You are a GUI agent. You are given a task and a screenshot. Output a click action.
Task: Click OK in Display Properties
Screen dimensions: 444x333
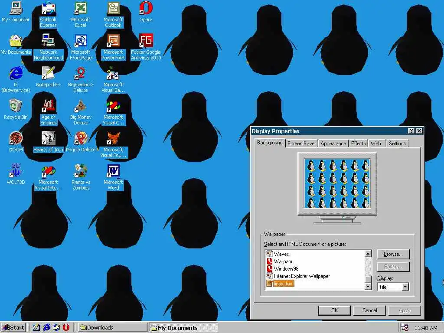coord(334,310)
